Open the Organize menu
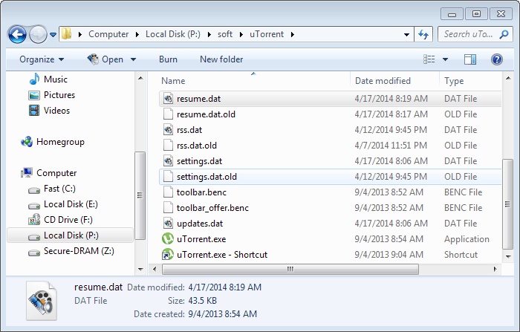The image size is (520, 332). [x=42, y=59]
